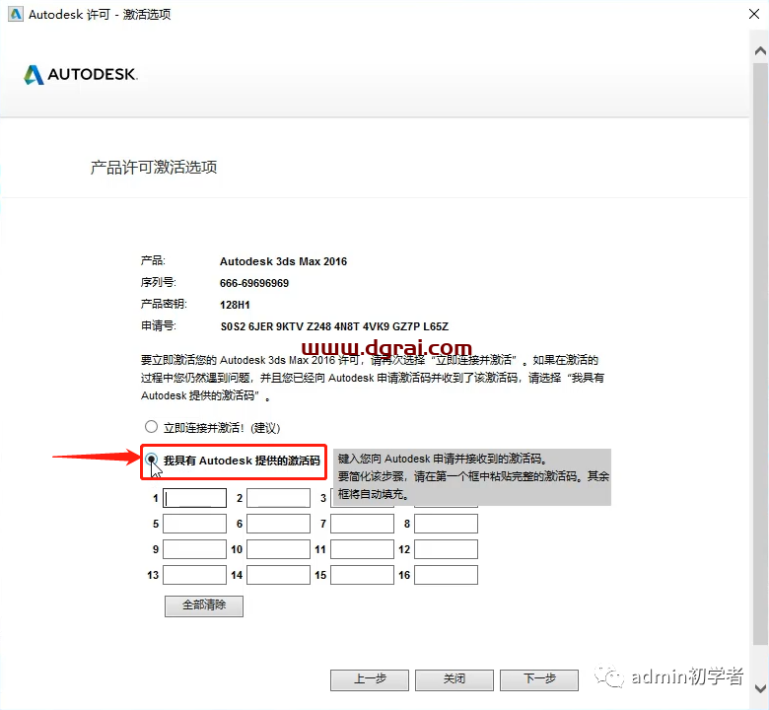This screenshot has height=710, width=769.
Task: Click activation code field 14
Action: pyautogui.click(x=279, y=575)
